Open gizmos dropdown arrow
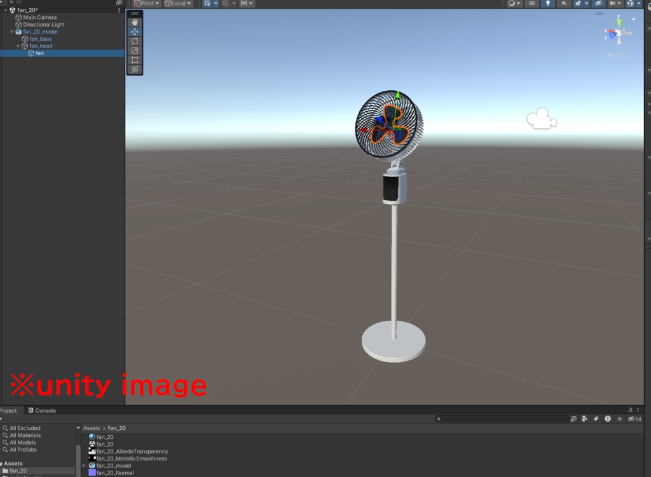 639,3
